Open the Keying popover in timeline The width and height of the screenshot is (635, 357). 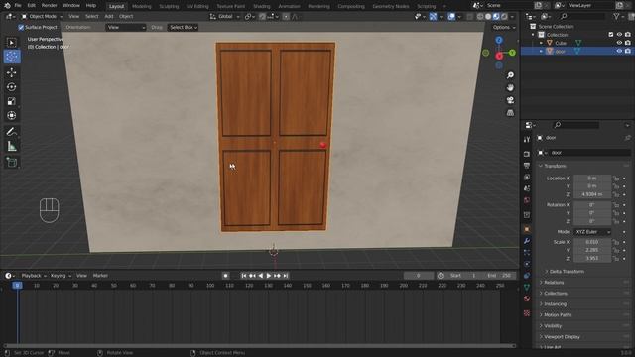click(x=61, y=276)
